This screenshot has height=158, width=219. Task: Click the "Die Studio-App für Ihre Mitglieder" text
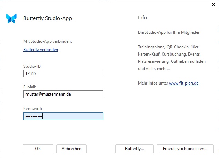point(168,32)
